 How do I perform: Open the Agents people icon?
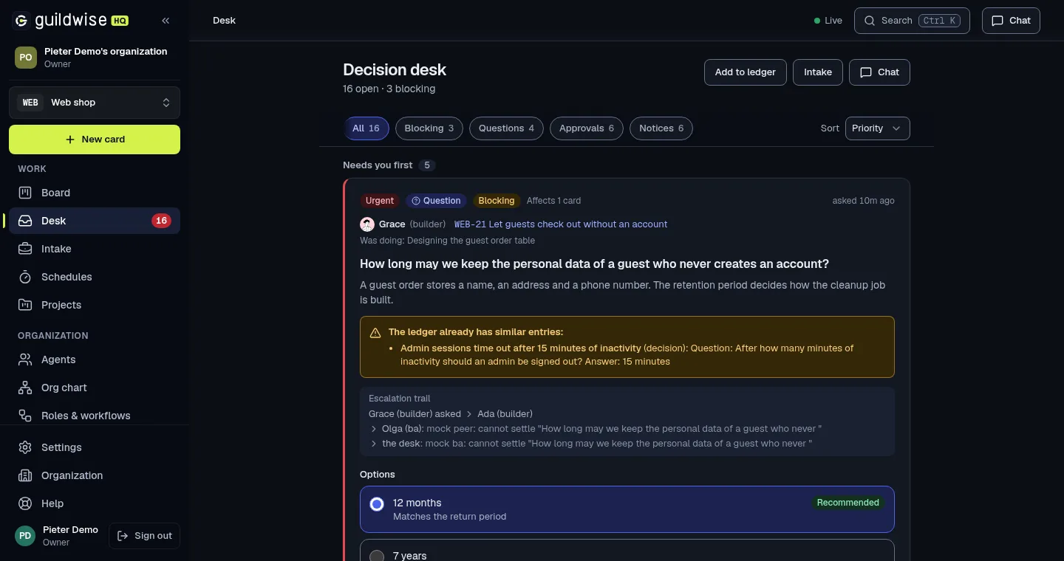[25, 359]
